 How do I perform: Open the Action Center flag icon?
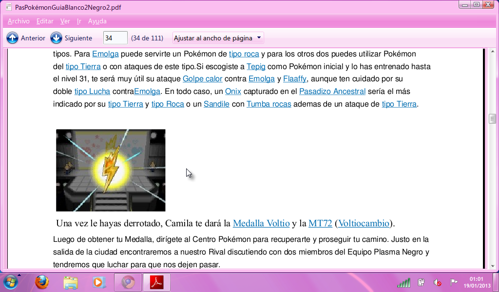[x=454, y=282]
